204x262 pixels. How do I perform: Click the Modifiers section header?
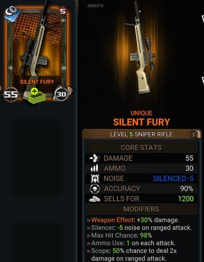tap(141, 209)
